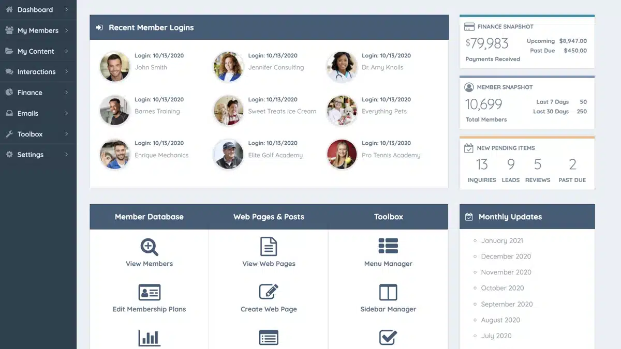Click the bar chart icon under Member Database

(x=149, y=338)
